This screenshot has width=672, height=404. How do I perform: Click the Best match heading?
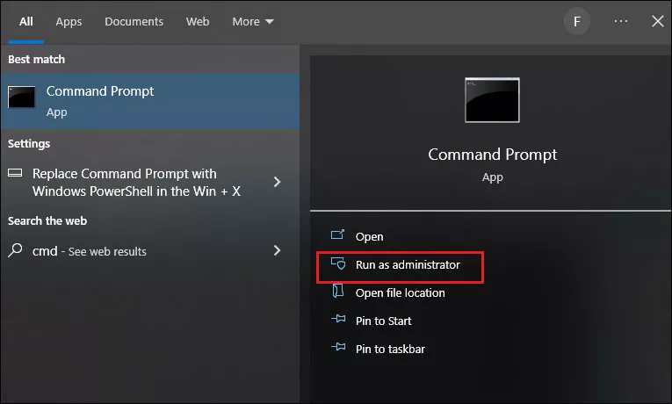tap(36, 59)
